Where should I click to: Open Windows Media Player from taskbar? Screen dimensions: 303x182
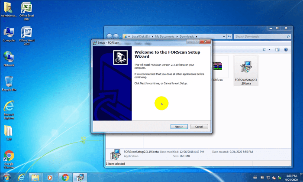point(50,177)
